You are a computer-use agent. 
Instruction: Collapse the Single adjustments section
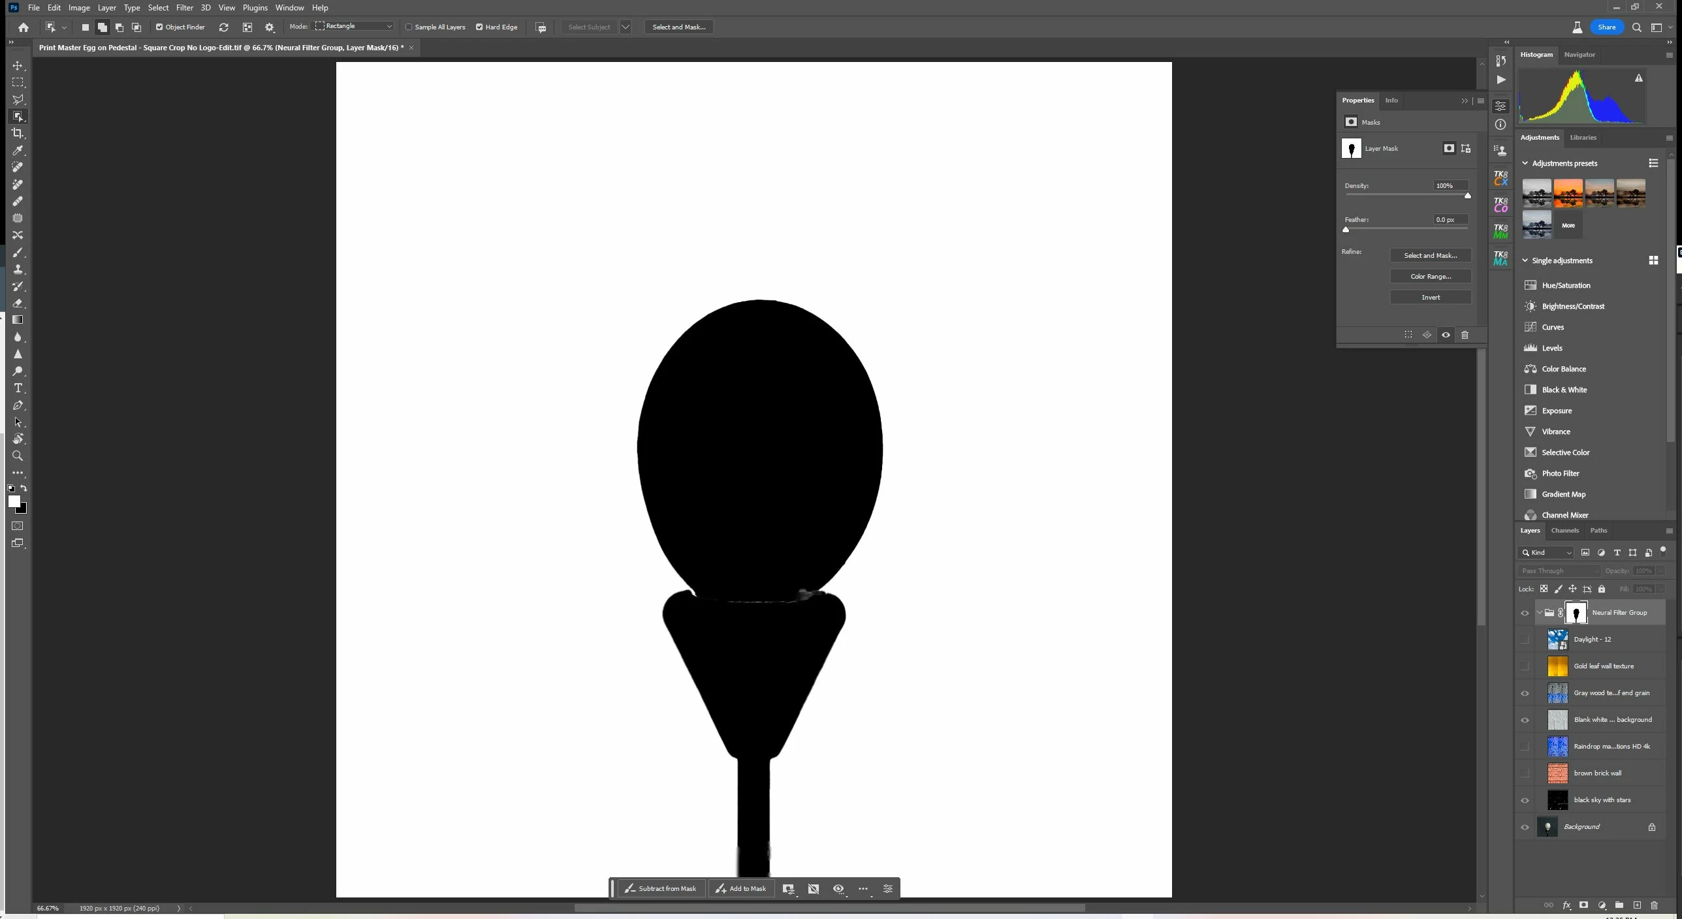pyautogui.click(x=1525, y=260)
